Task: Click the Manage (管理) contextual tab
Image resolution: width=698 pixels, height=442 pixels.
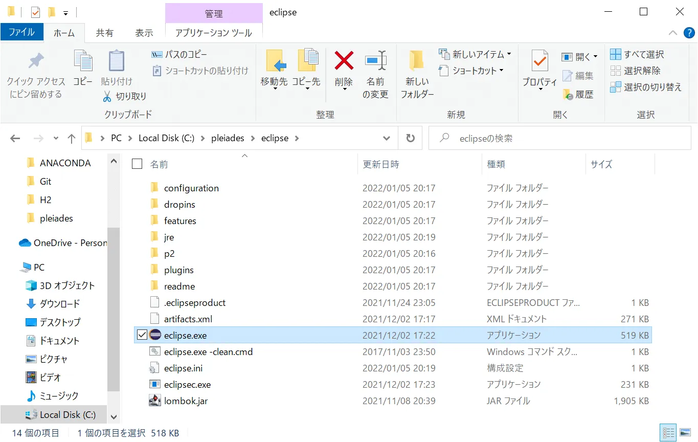Action: point(214,13)
